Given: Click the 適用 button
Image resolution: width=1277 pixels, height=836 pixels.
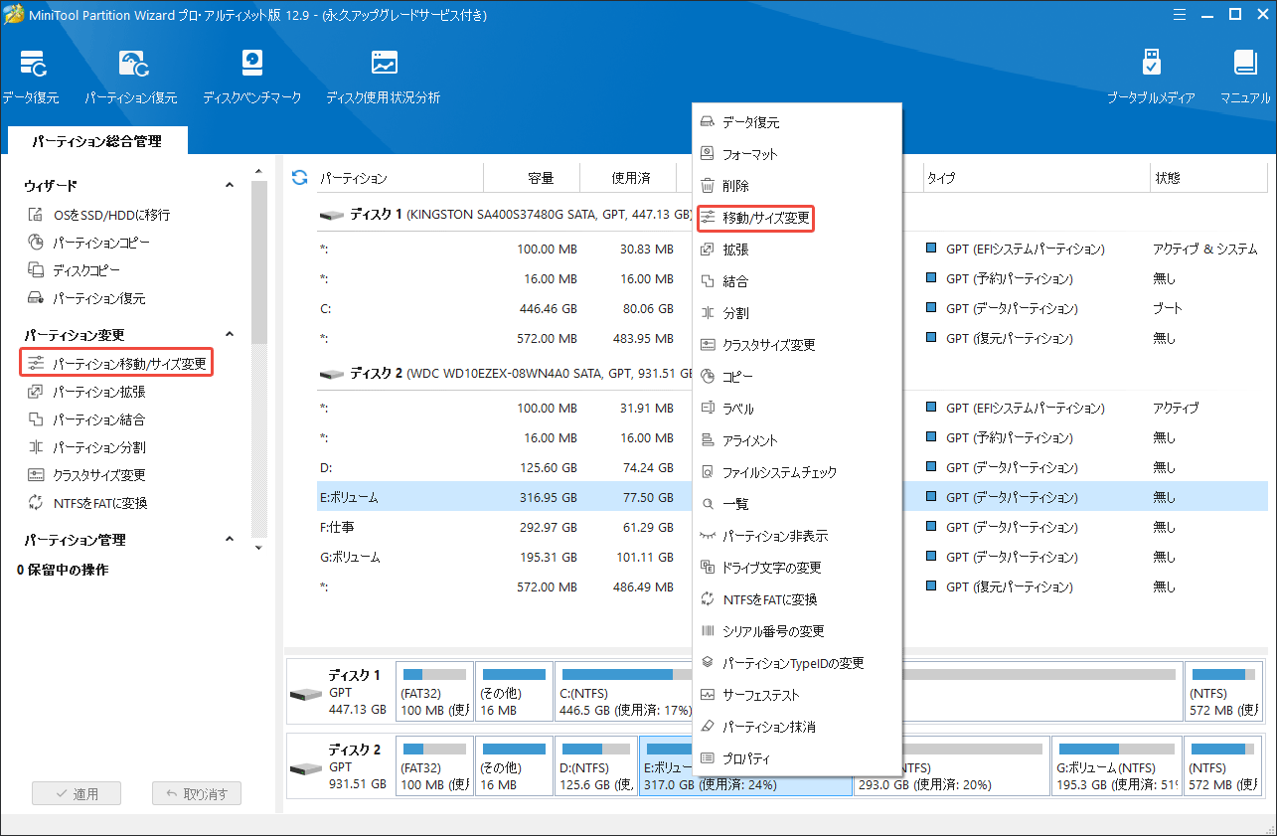Looking at the screenshot, I should [77, 794].
